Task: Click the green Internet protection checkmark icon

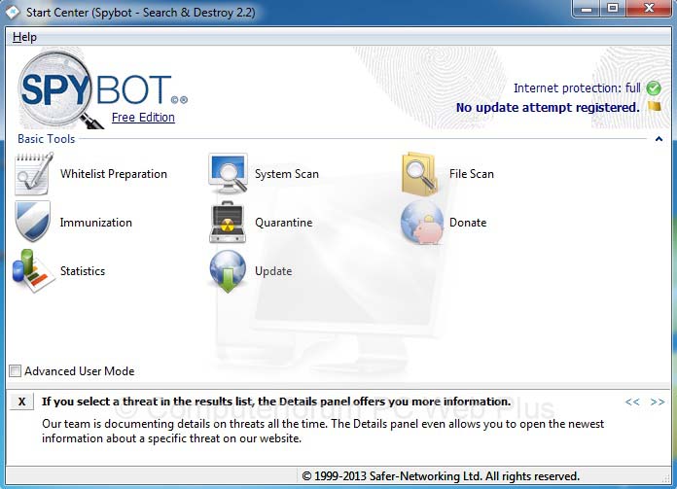Action: (x=654, y=88)
